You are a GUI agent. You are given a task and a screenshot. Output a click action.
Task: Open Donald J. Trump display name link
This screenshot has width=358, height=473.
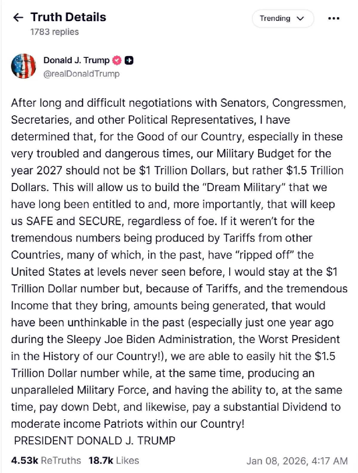pos(76,60)
